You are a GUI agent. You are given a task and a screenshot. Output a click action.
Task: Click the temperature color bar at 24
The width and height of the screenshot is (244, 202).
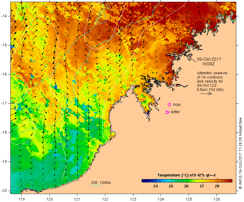click(x=155, y=181)
